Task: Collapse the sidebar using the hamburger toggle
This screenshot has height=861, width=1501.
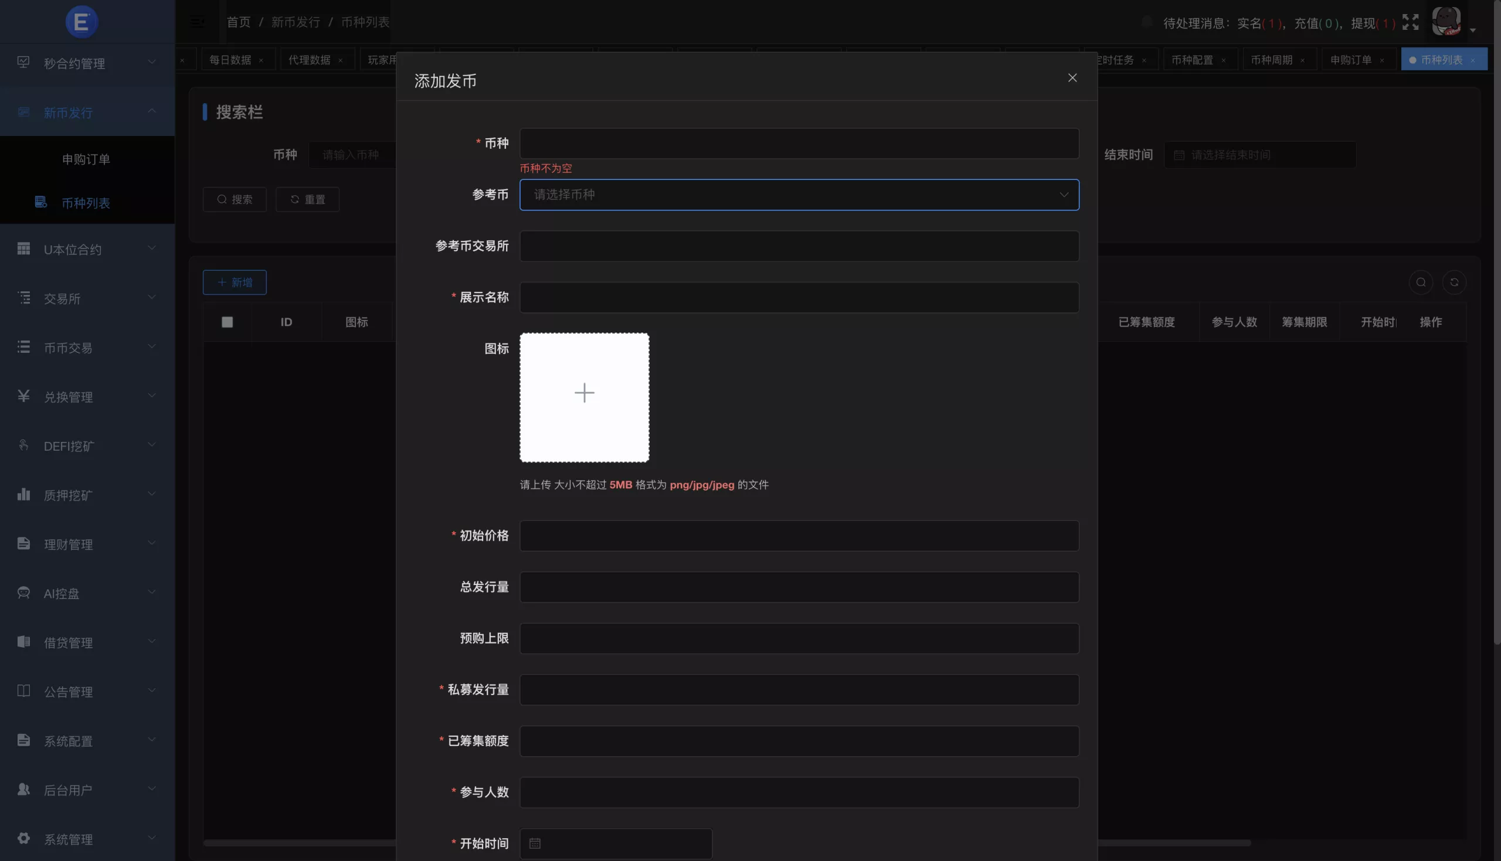Action: tap(196, 22)
